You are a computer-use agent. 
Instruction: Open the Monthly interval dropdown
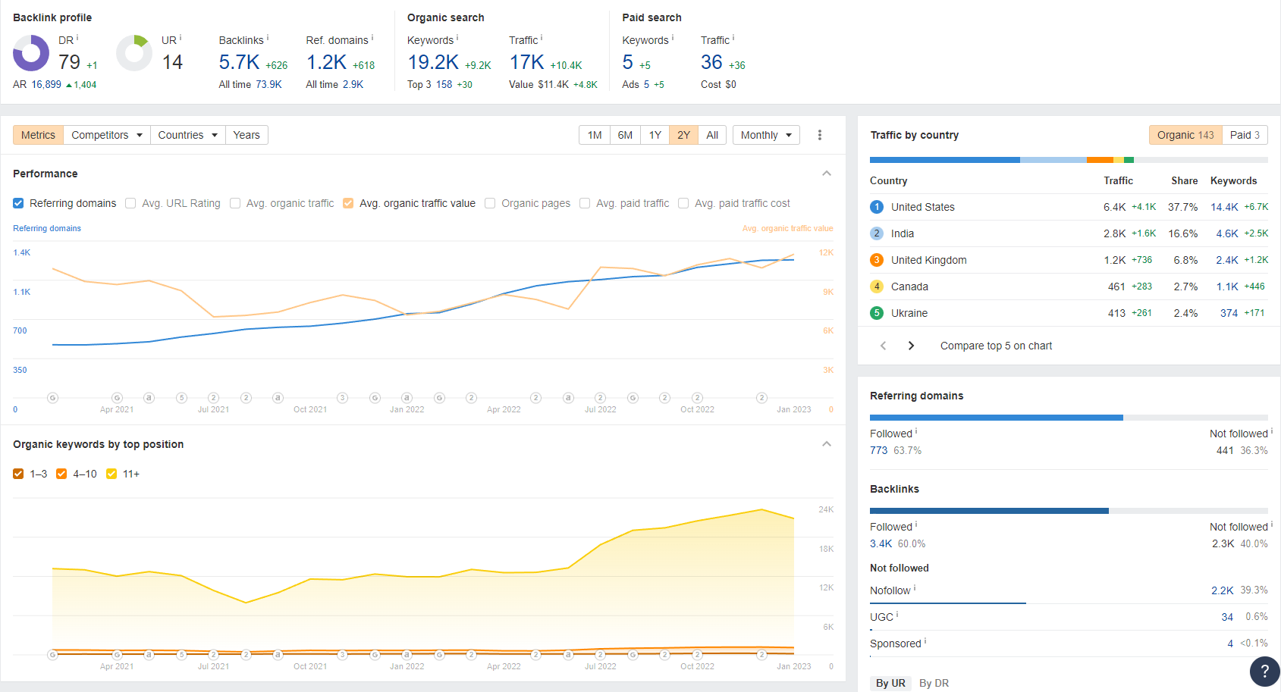pos(766,135)
